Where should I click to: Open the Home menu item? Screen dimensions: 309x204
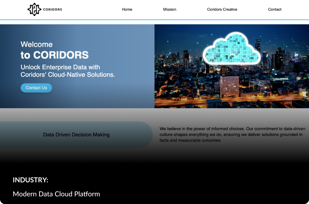(127, 10)
